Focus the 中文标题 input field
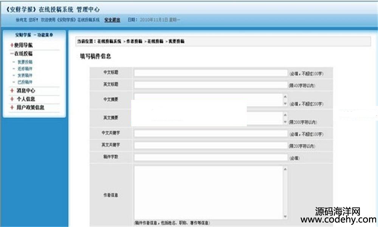 [x=211, y=73]
